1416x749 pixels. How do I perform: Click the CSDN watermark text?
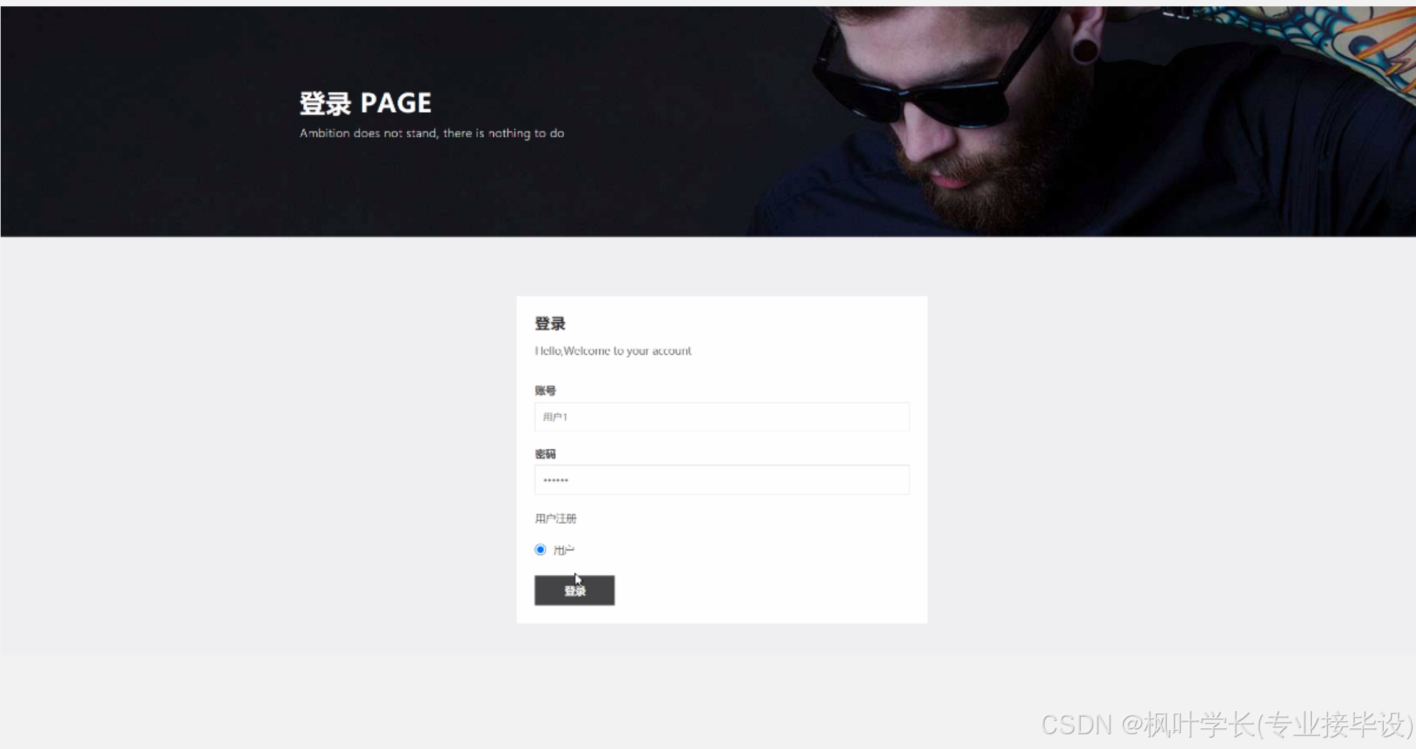[1227, 724]
